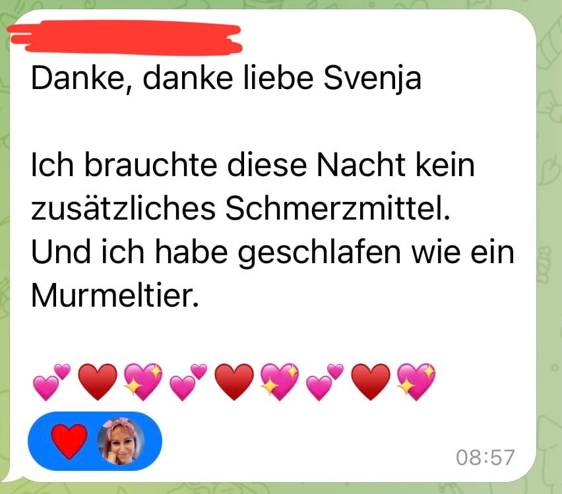The height and width of the screenshot is (494, 562).
Task: Click the second sparkling heart emoji
Action: [x=280, y=382]
